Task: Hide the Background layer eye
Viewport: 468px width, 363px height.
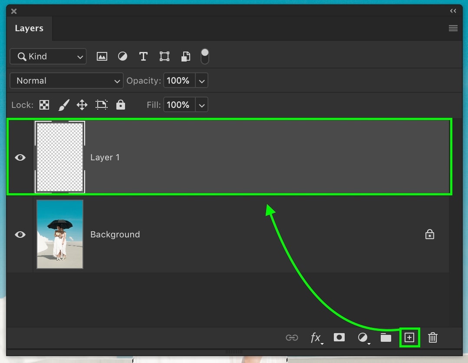Action: click(20, 234)
